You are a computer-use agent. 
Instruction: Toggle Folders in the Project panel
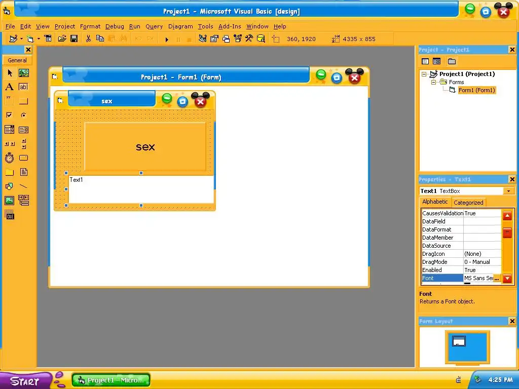452,61
